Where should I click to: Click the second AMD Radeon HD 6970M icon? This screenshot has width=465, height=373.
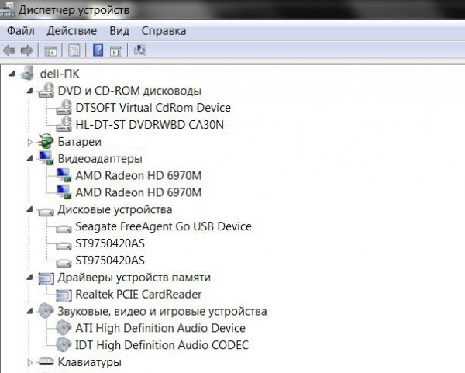click(x=64, y=192)
